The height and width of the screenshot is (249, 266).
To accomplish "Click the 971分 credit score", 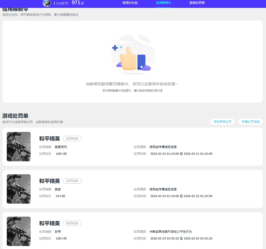I will coord(78,3).
